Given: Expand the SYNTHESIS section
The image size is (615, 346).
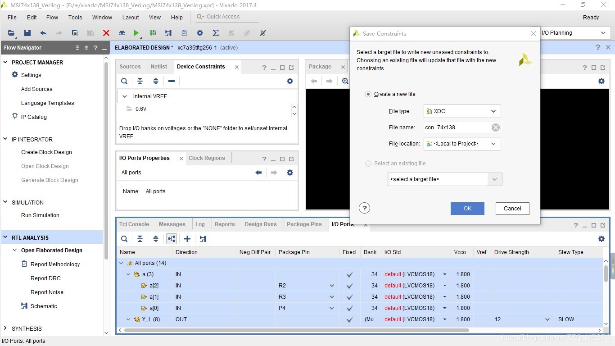Looking at the screenshot, I should click(5, 328).
